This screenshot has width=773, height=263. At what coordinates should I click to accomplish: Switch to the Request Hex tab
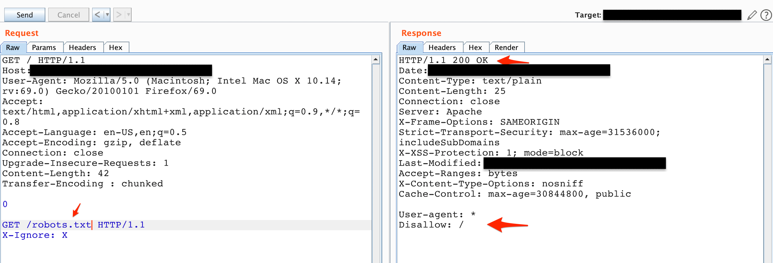[116, 47]
